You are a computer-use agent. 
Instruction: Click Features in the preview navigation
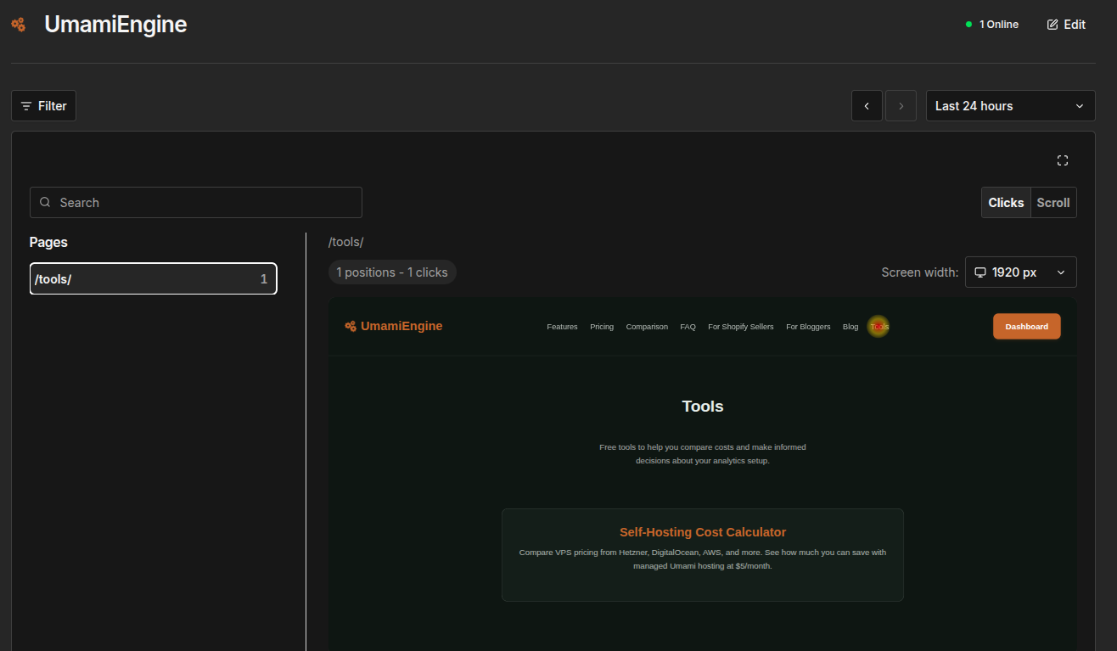coord(562,327)
